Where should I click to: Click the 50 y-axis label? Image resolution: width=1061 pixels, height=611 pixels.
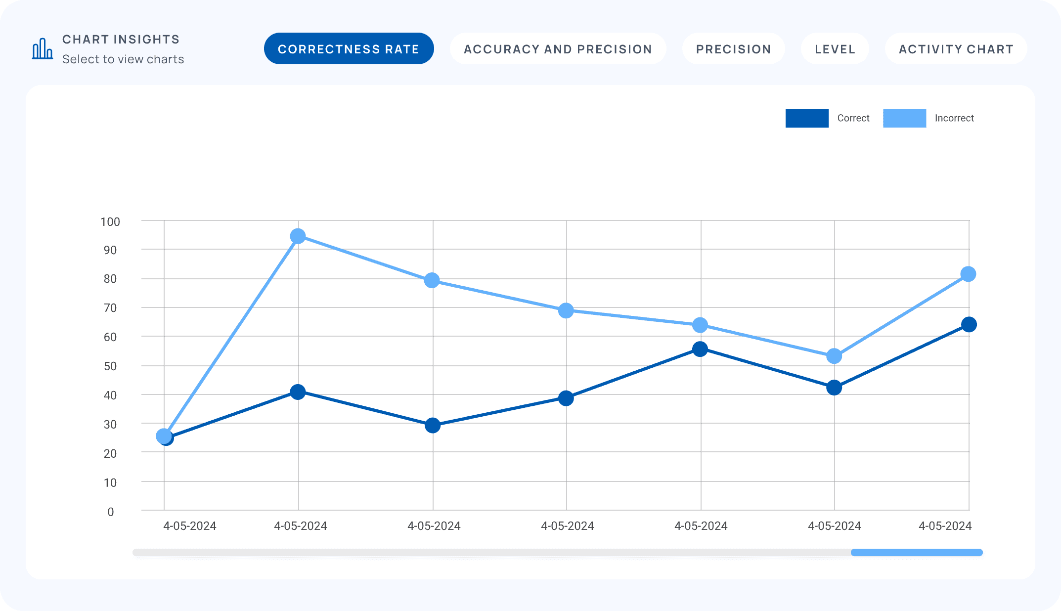110,366
